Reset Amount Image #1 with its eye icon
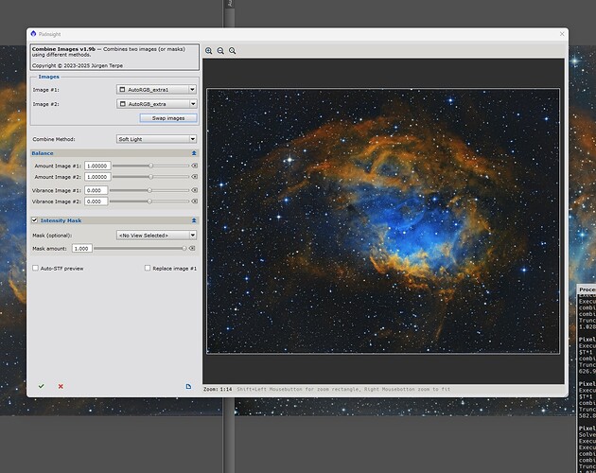Viewport: 596px width, 473px height. click(x=195, y=166)
